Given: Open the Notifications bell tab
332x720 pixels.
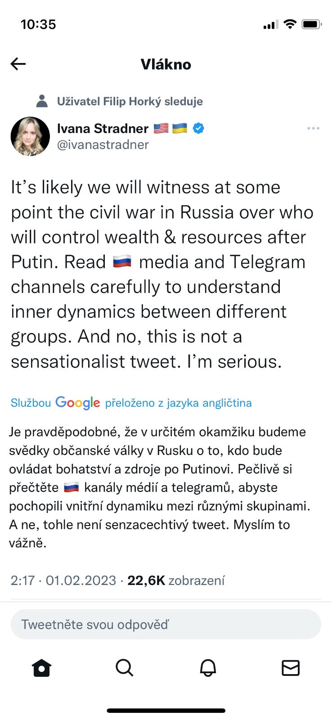Looking at the screenshot, I should point(208,668).
